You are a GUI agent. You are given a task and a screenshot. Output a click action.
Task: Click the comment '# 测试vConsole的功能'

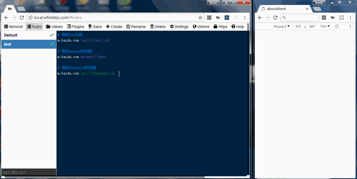tap(77, 68)
